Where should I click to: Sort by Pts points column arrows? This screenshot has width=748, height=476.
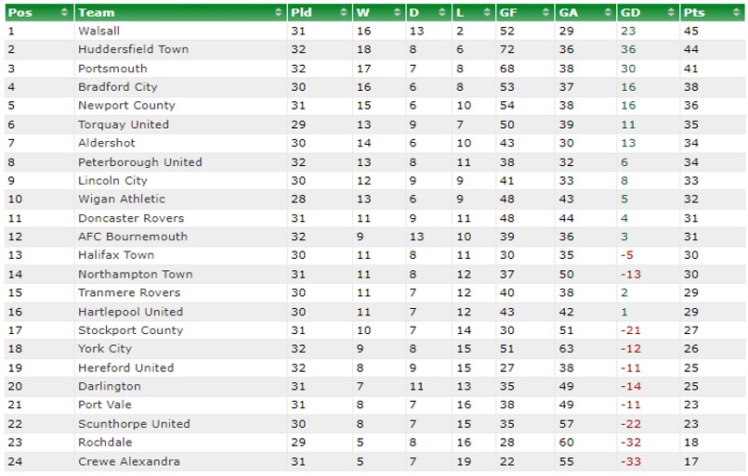(737, 12)
